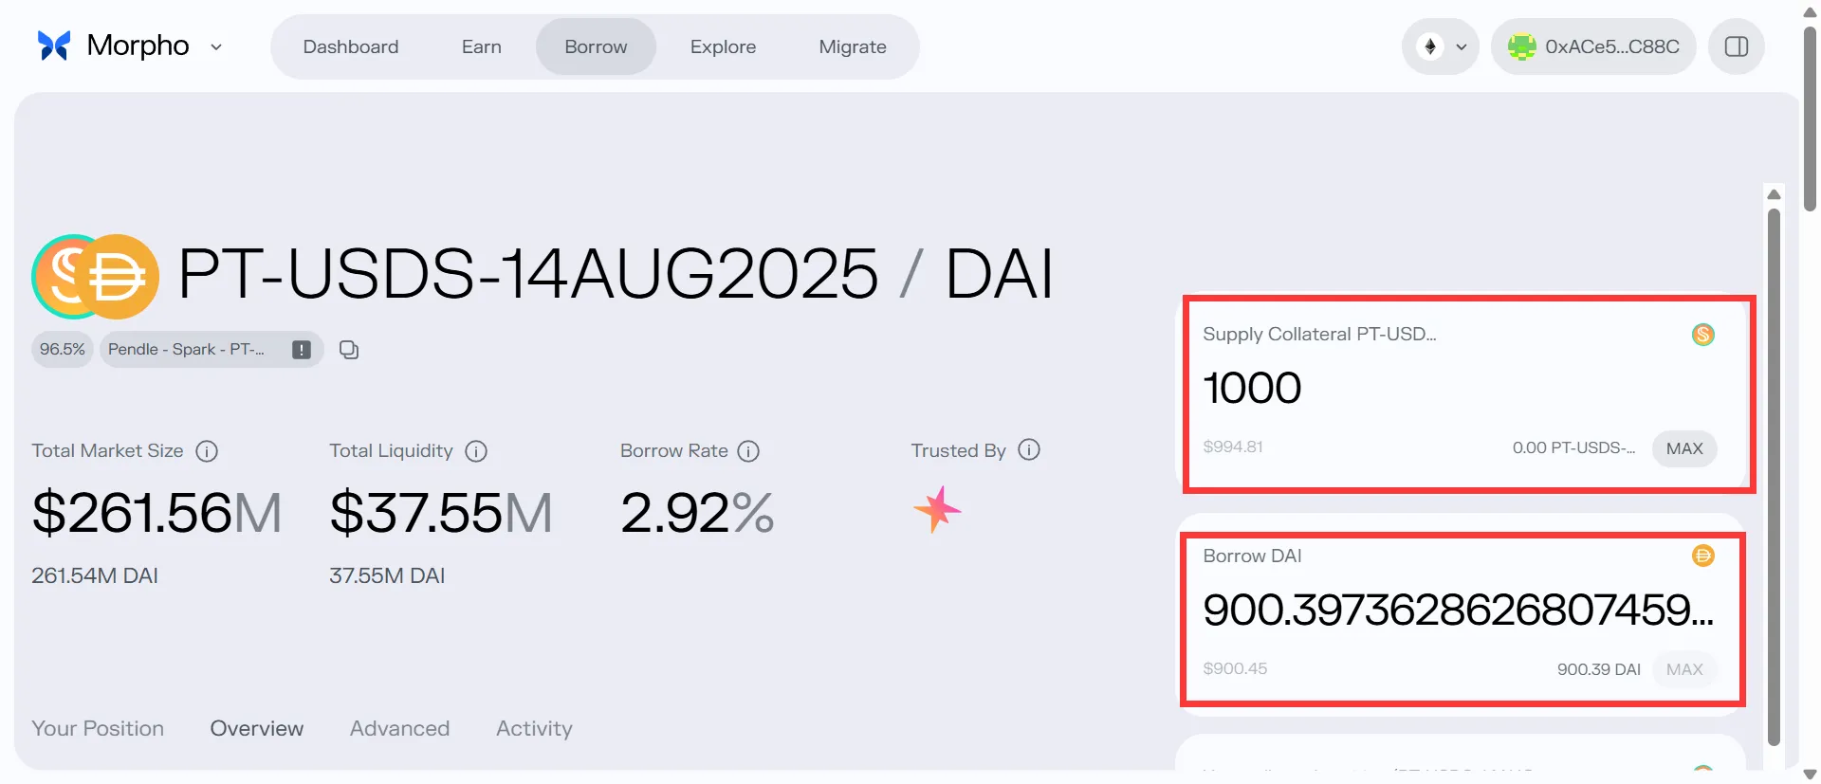The image size is (1821, 784).
Task: Click the side panel inner scrollbar thumb
Action: pos(1775,477)
